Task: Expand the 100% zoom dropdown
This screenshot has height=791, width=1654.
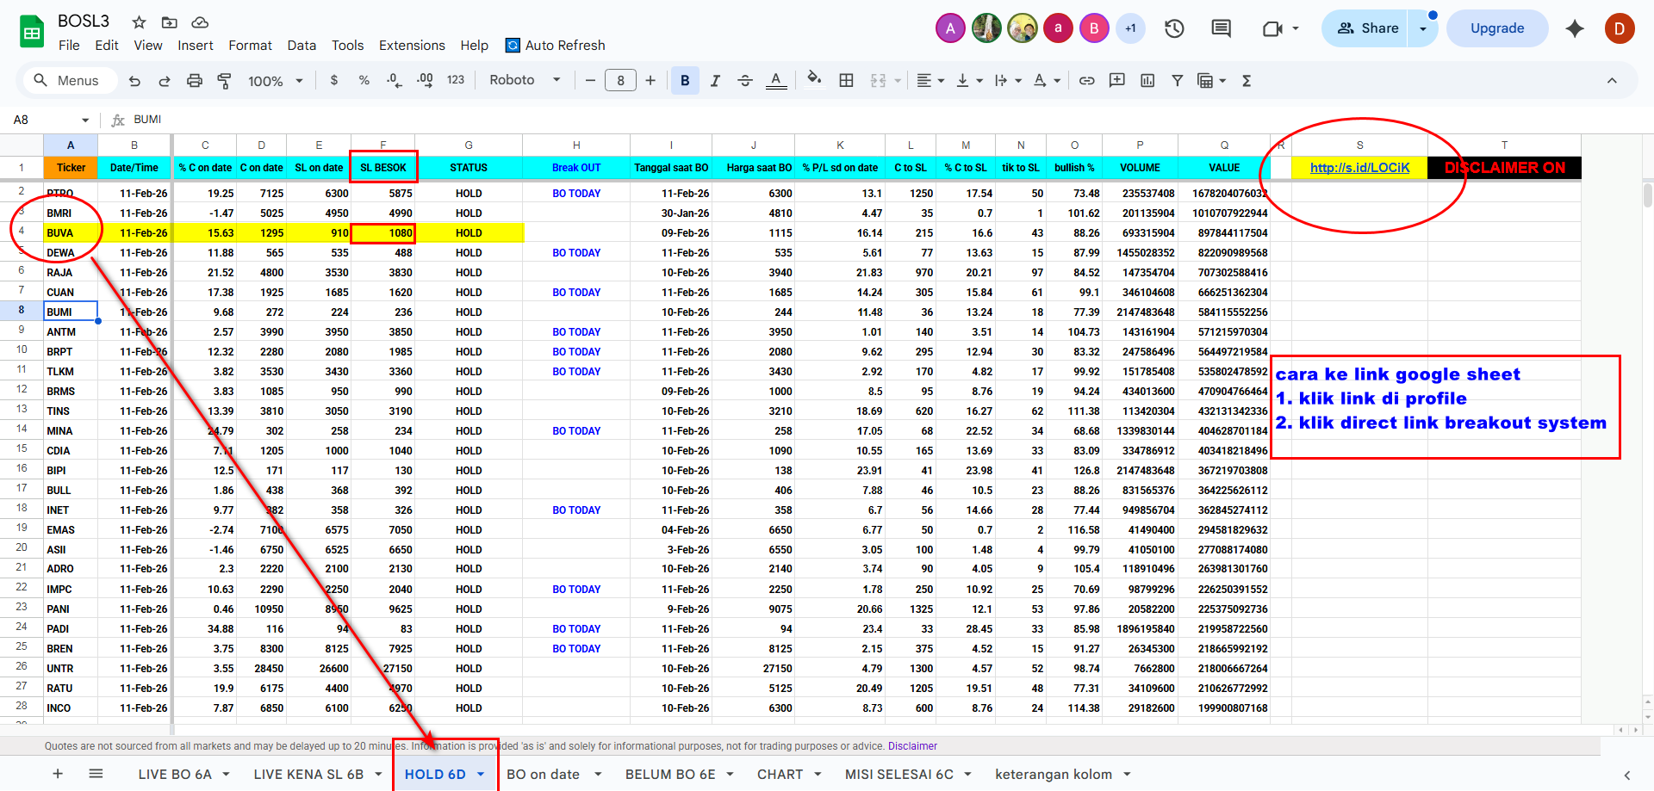Action: (276, 81)
